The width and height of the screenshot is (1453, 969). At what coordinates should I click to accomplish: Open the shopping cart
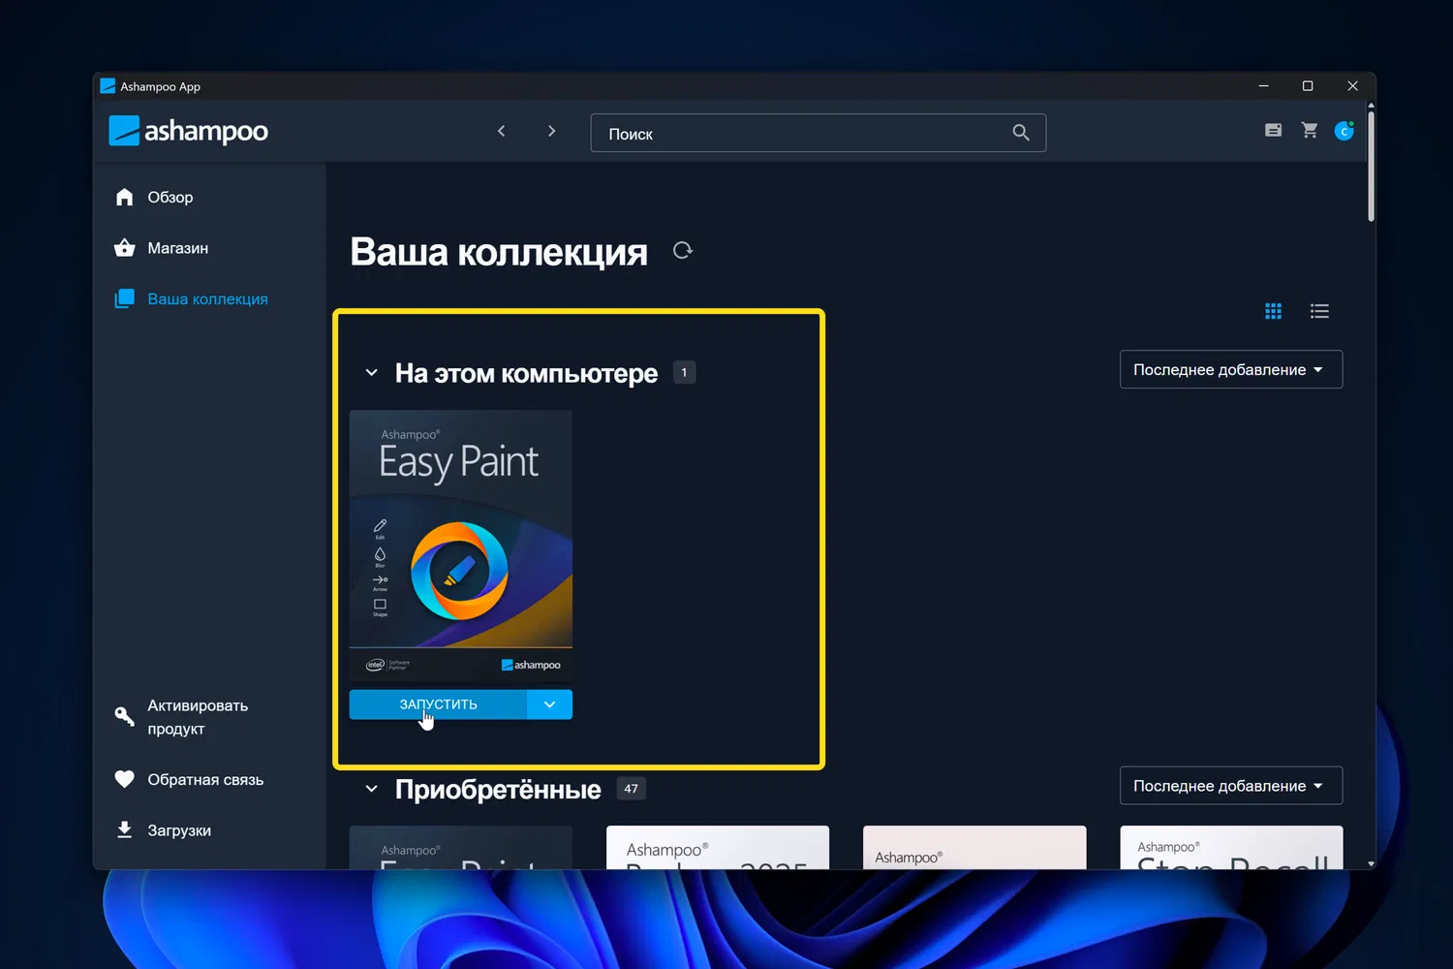(1310, 130)
